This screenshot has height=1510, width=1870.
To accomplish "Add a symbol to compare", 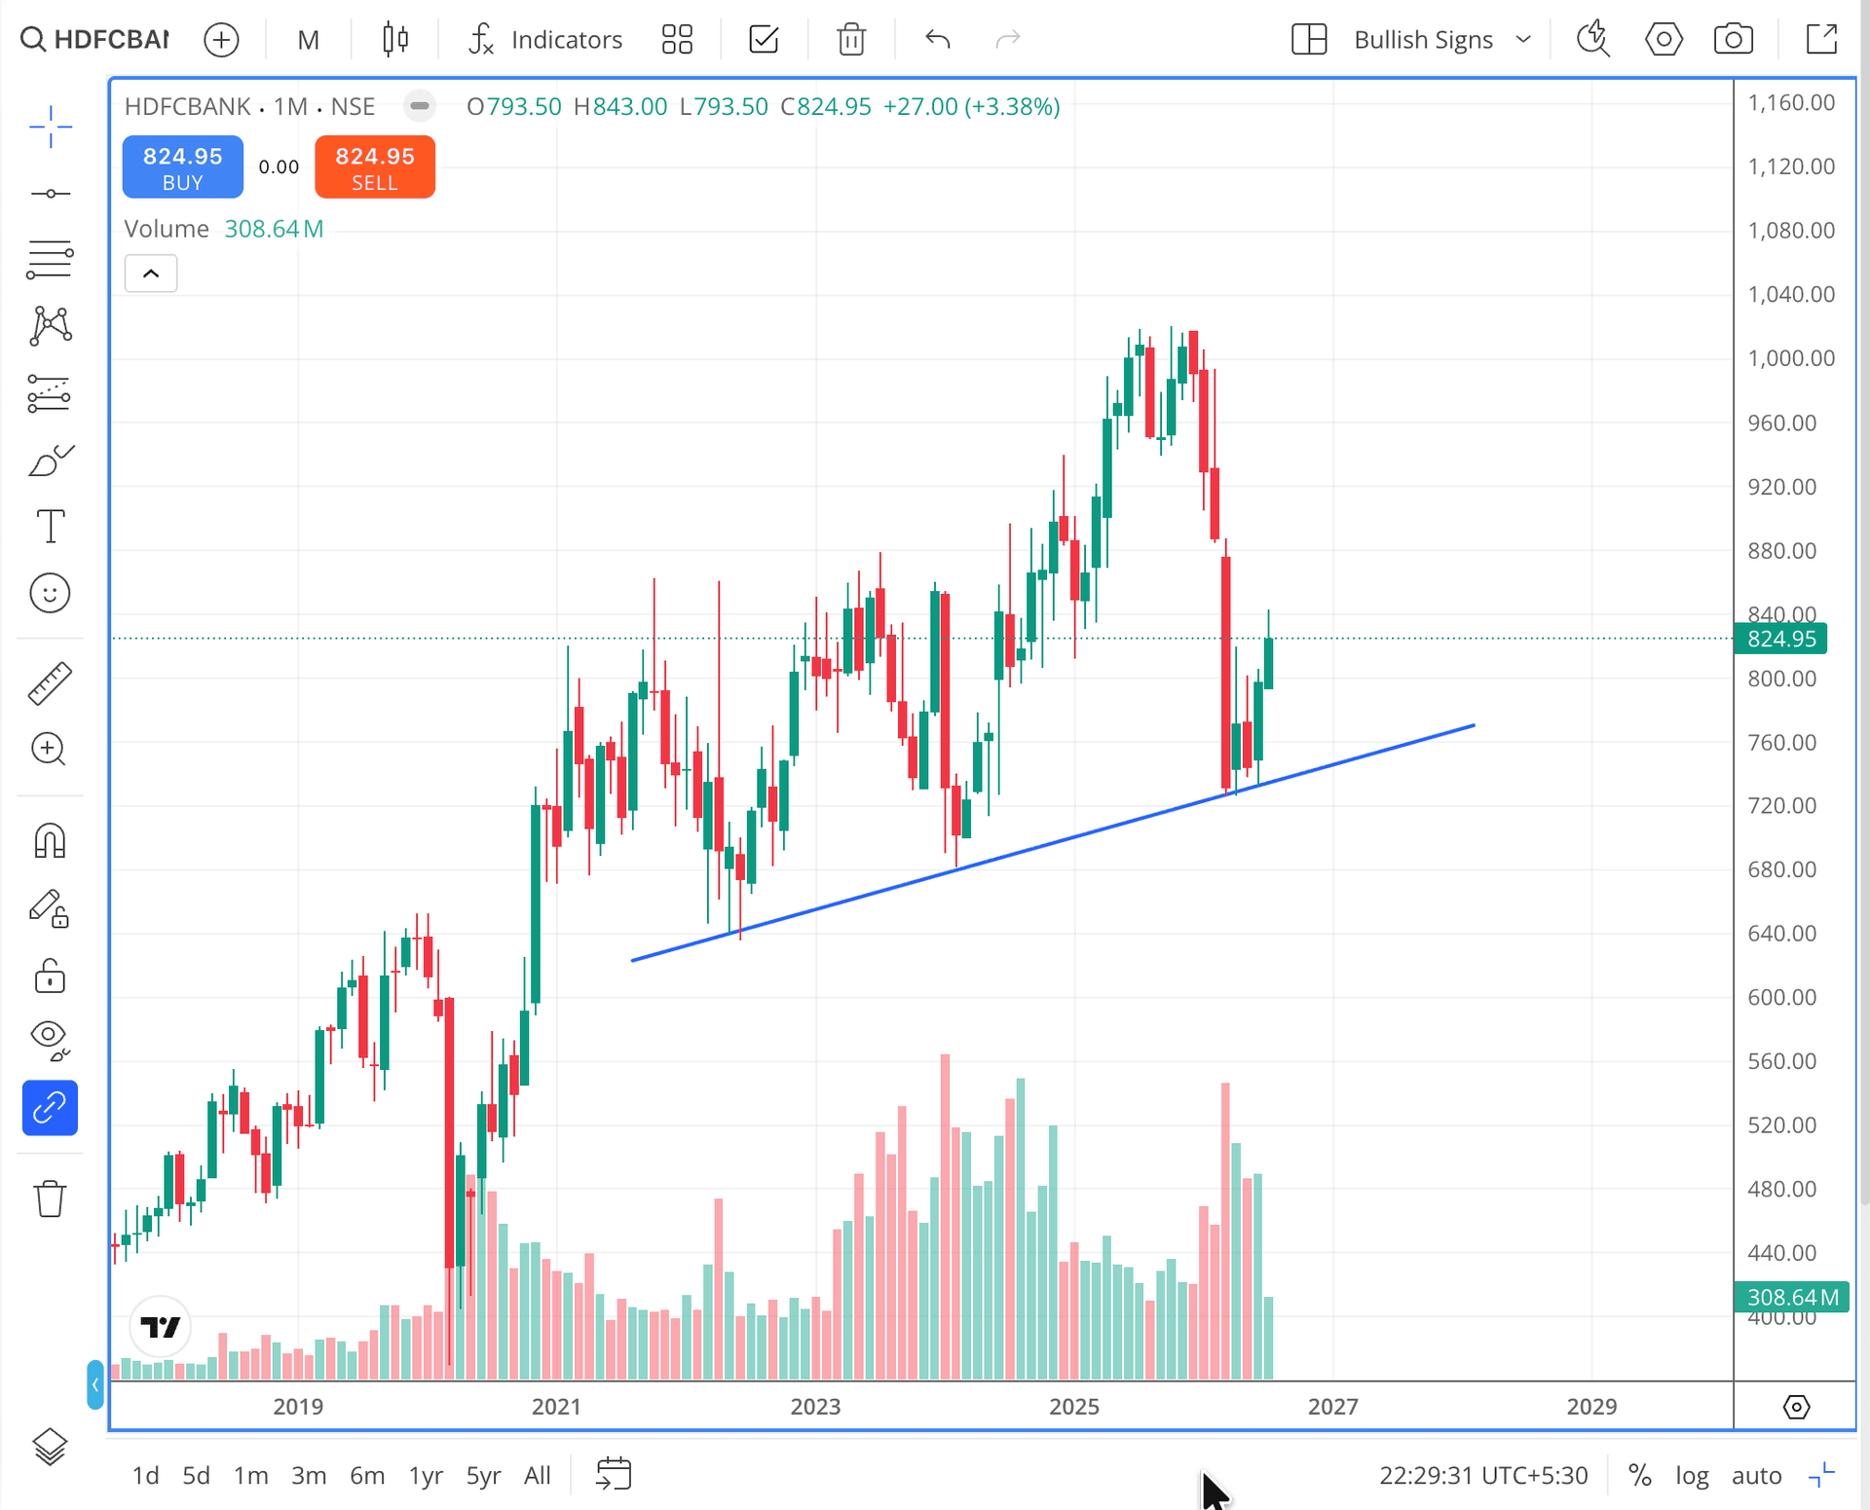I will click(x=221, y=39).
